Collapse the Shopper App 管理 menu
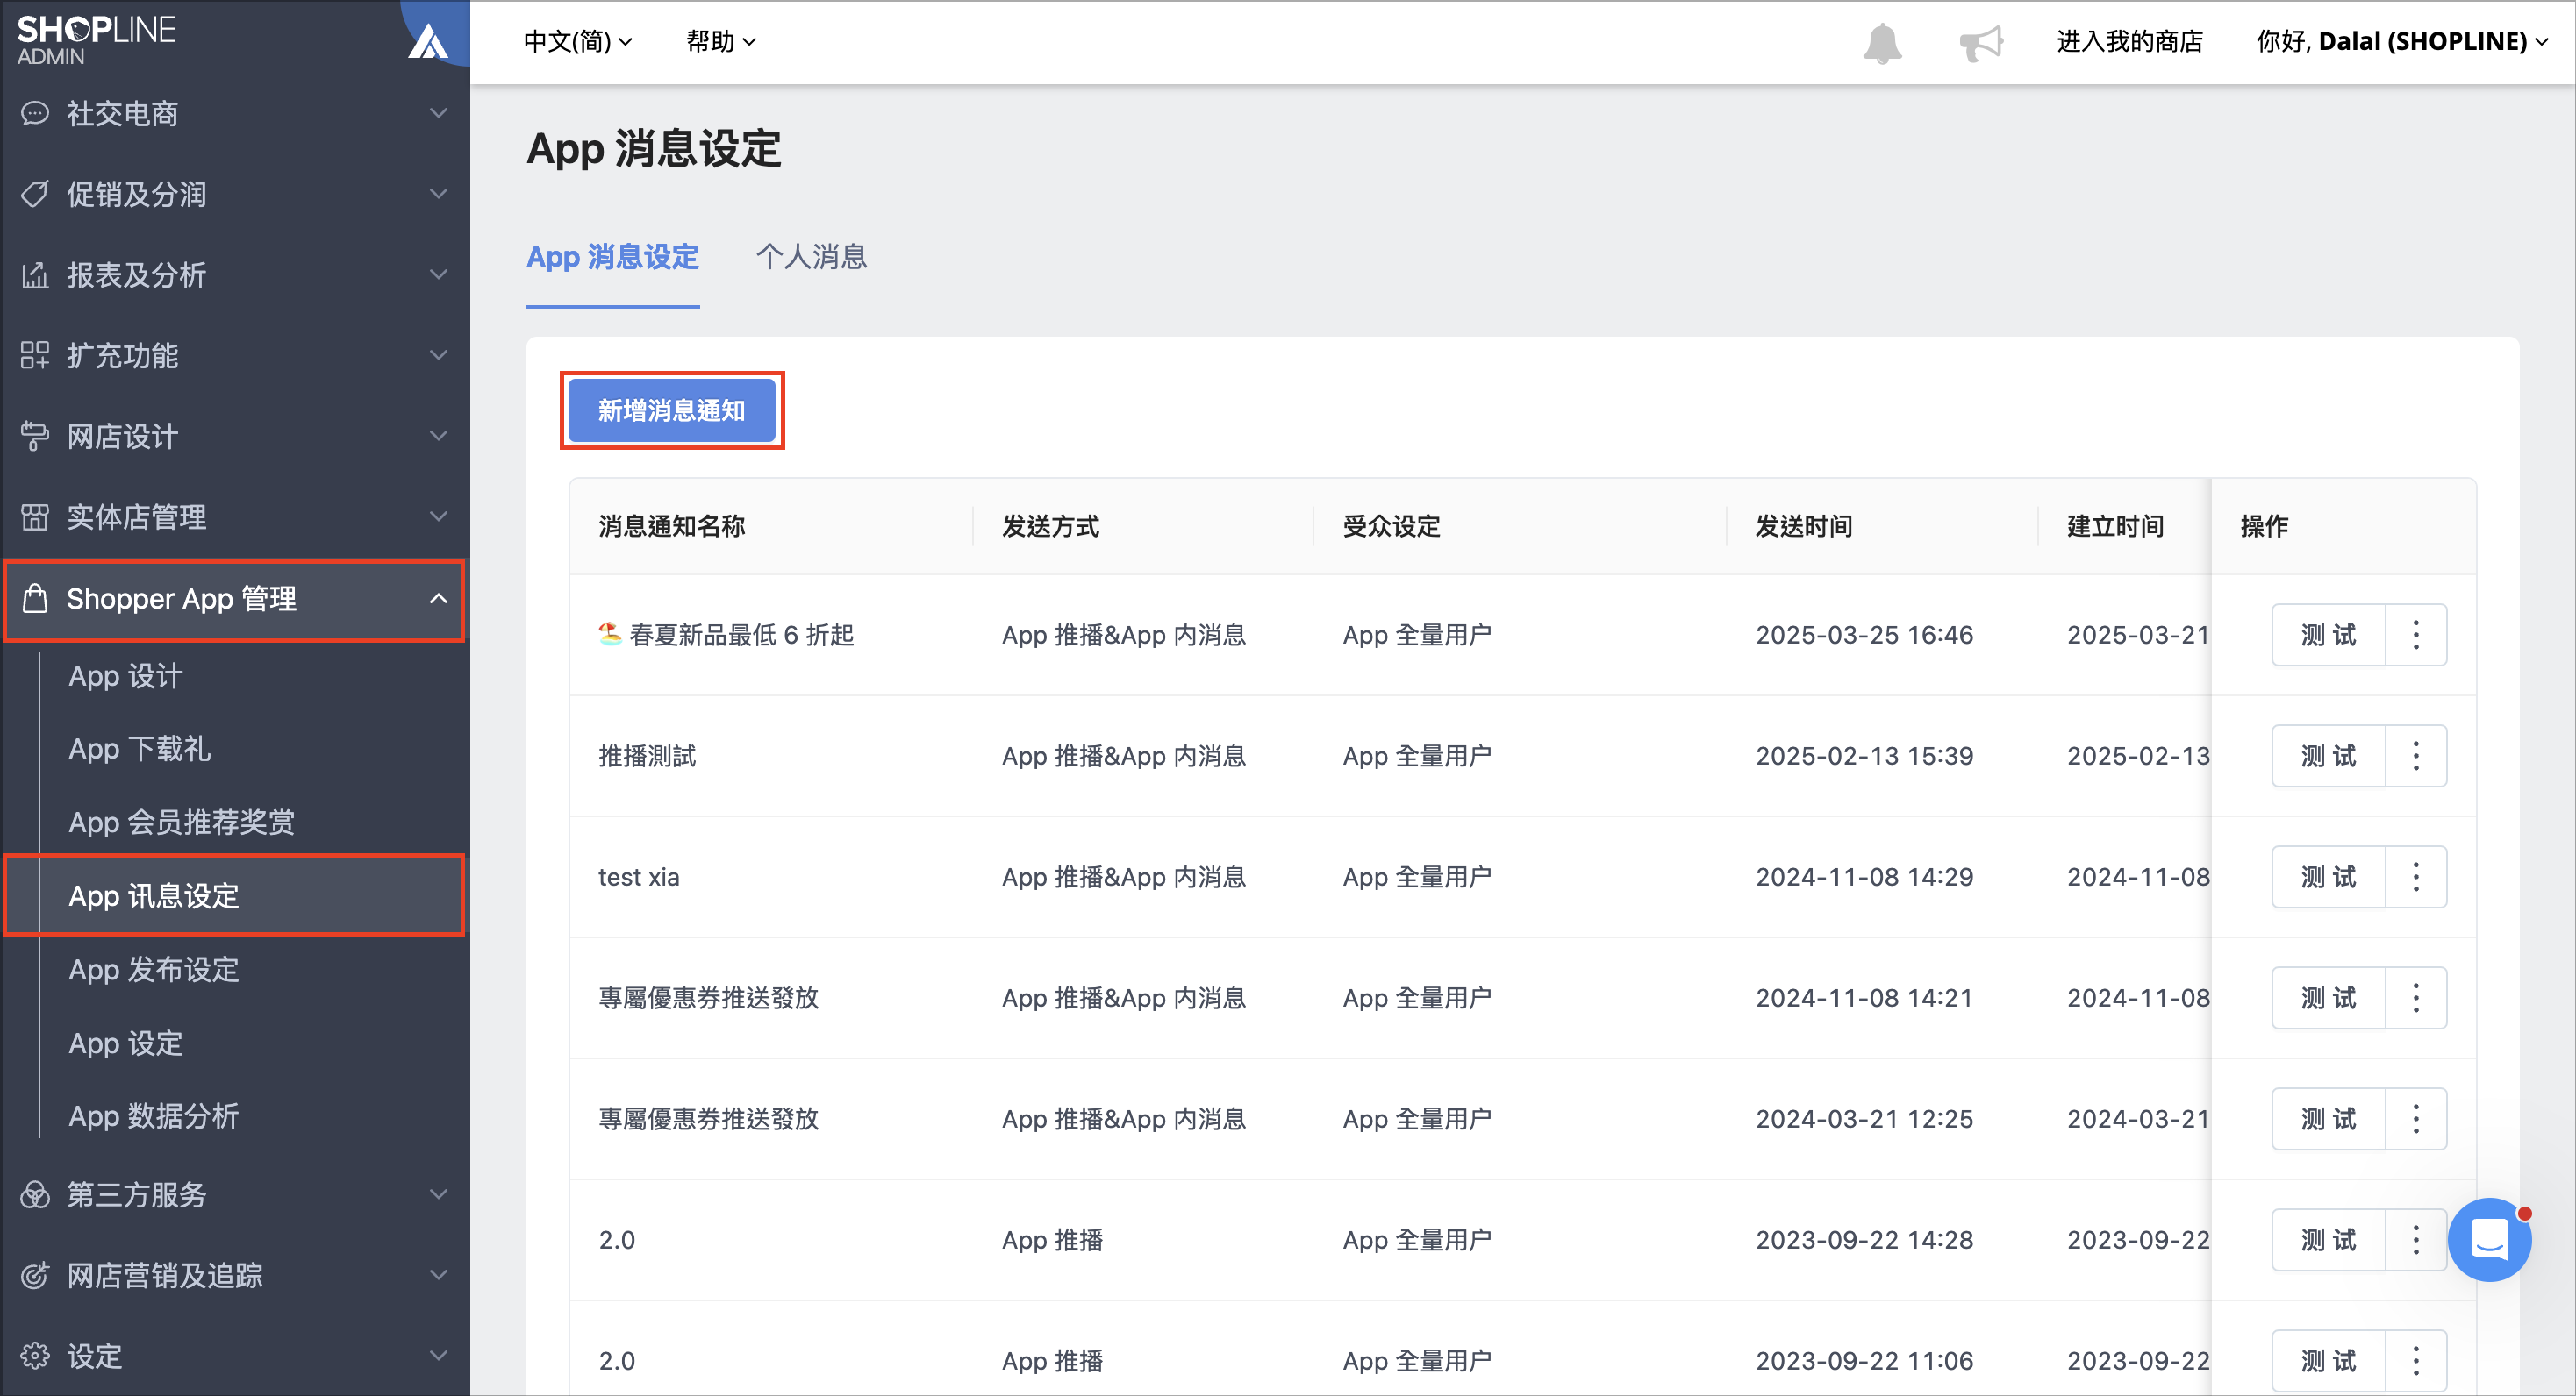 pos(438,600)
